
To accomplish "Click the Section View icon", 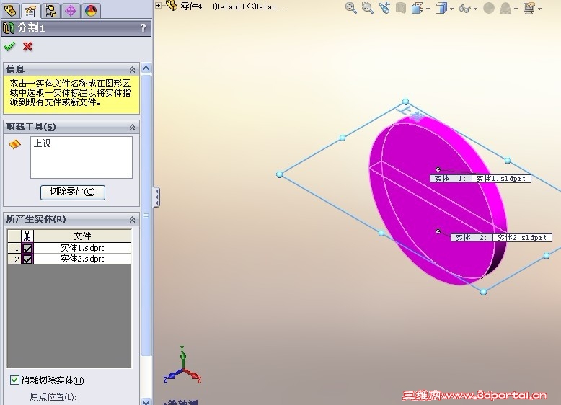I will [401, 8].
